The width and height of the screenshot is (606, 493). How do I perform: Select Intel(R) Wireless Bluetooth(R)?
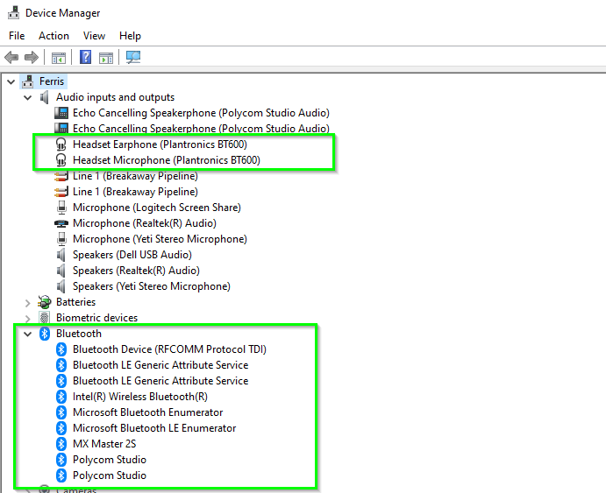click(x=140, y=397)
